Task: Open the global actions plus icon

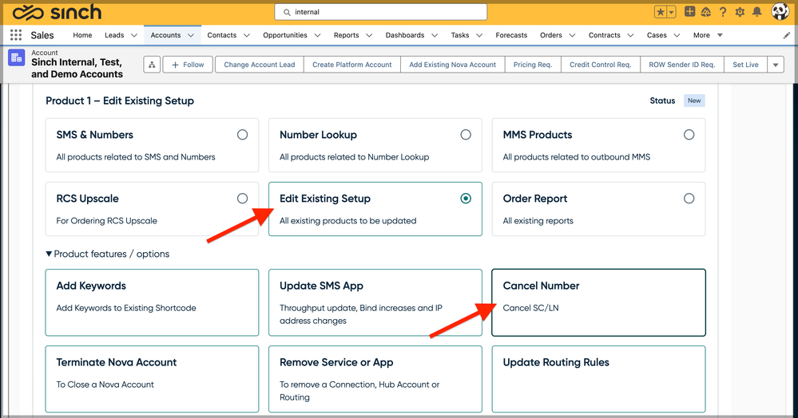Action: pyautogui.click(x=689, y=12)
